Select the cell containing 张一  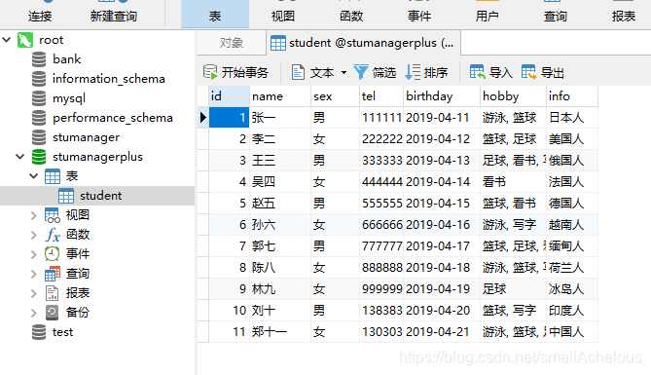click(280, 118)
